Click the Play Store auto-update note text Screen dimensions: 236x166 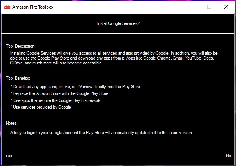(x=101, y=133)
